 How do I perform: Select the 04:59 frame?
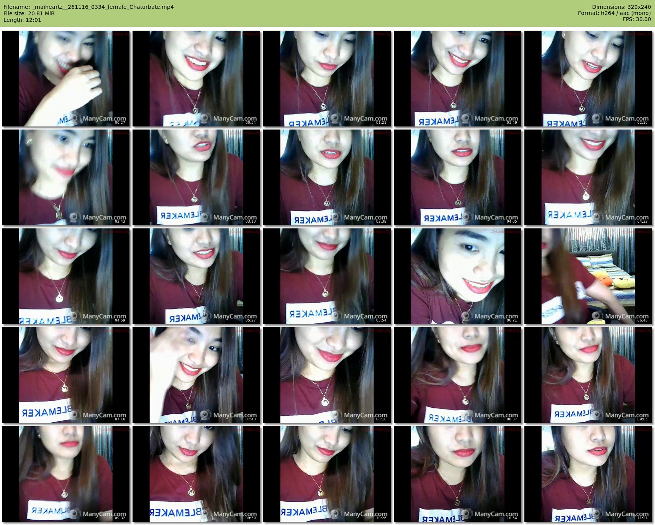point(66,276)
